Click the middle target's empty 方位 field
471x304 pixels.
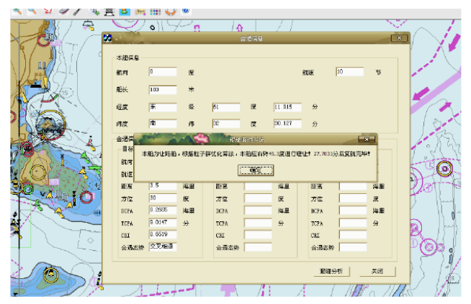258,198
